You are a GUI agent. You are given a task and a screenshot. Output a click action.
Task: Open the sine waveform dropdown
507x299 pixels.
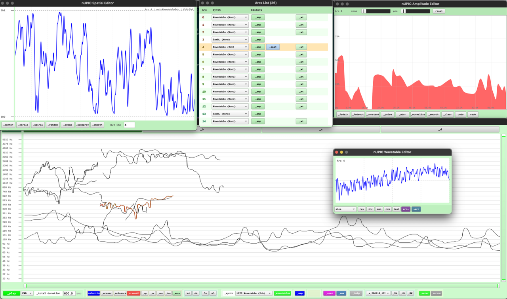click(x=345, y=209)
